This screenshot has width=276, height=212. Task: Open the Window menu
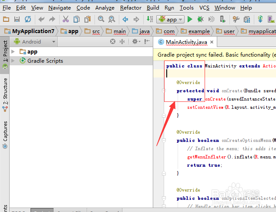pyautogui.click(x=225, y=8)
